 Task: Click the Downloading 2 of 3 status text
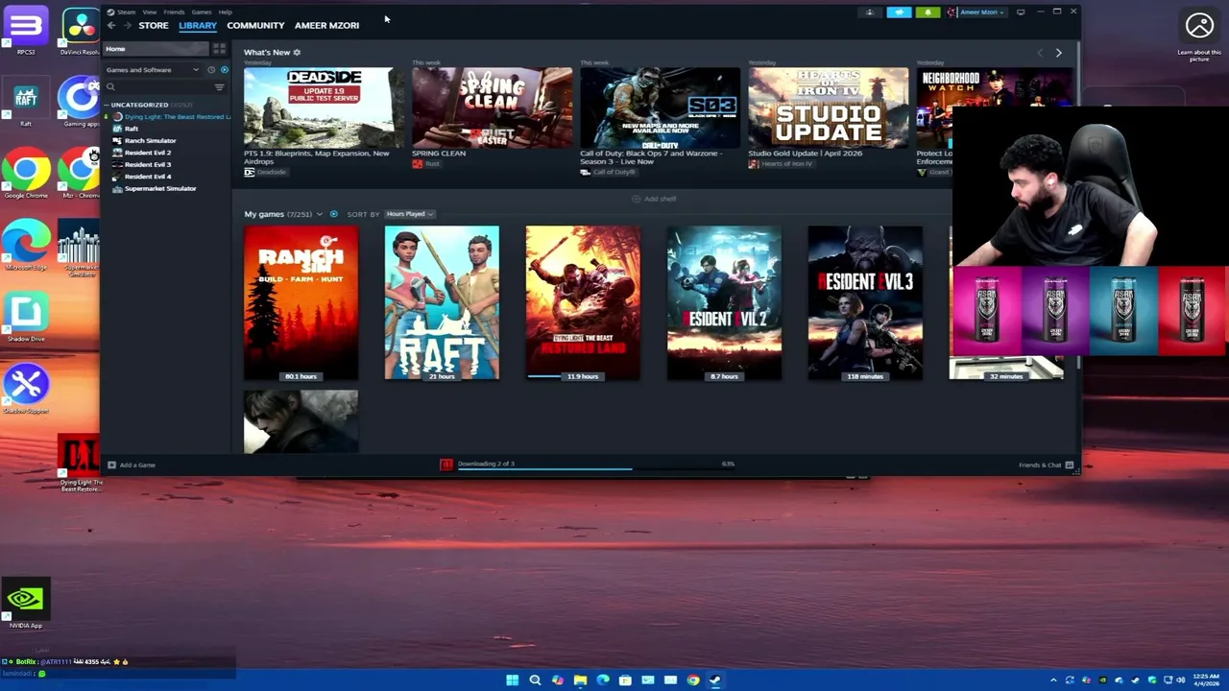coord(486,464)
